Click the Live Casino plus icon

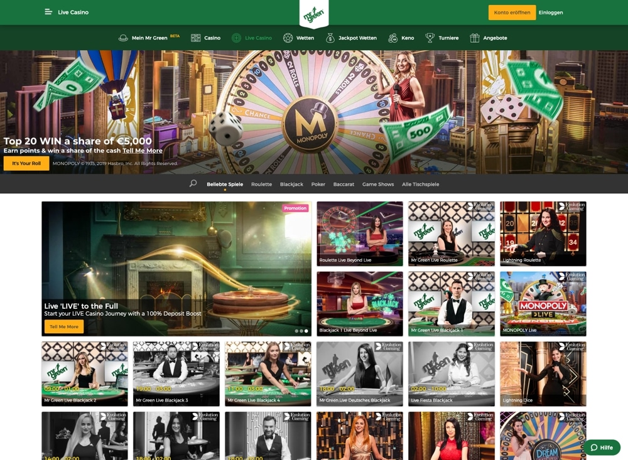tap(236, 38)
